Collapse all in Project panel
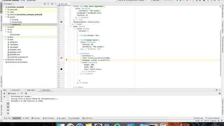Viewport: 224px width, 126px height. tap(48, 4)
